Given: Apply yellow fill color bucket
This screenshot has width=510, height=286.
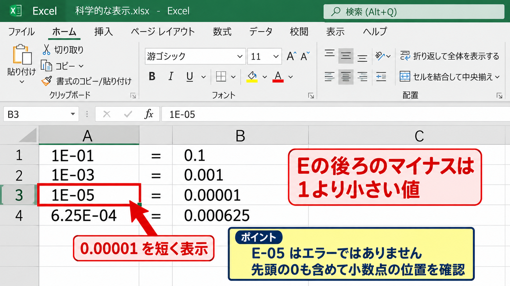Looking at the screenshot, I should (x=252, y=76).
